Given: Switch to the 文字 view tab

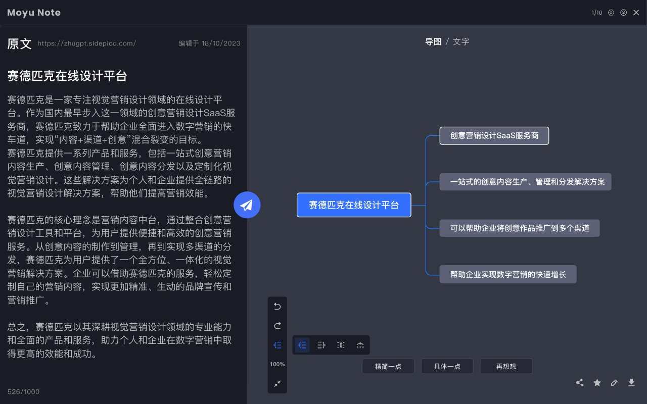Looking at the screenshot, I should point(461,42).
